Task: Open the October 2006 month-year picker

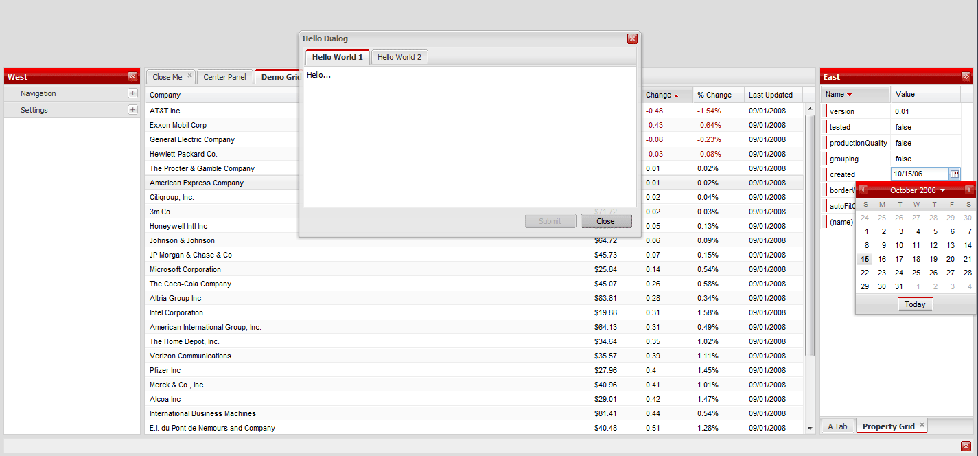Action: click(917, 190)
